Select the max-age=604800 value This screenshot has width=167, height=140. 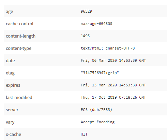click(x=96, y=24)
